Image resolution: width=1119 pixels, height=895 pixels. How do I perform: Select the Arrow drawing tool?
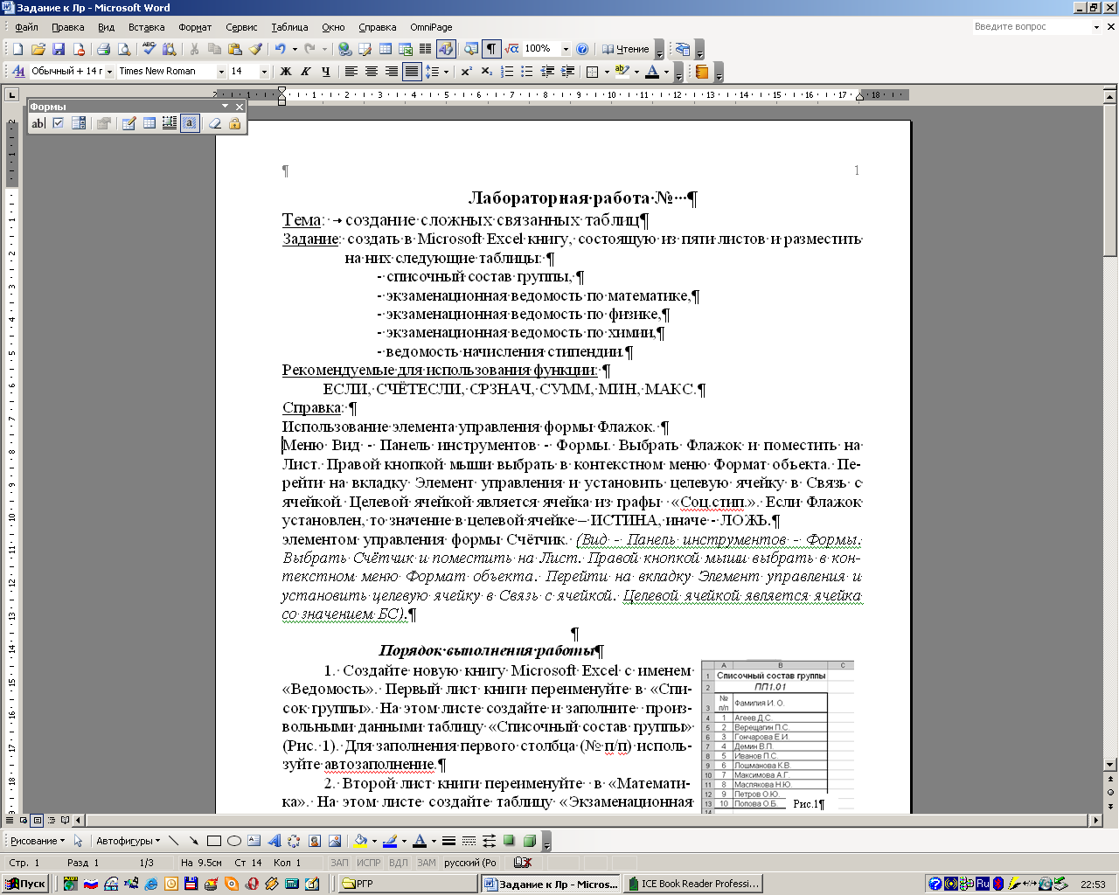[x=193, y=841]
